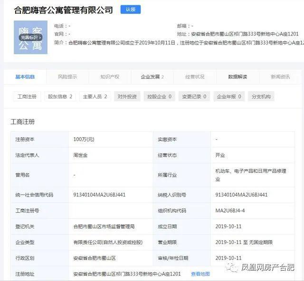Click legal representative name 周世金
Screen dimensions: 304x281
pos(80,155)
